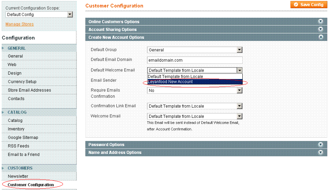Select Customer Configuration in the sidebar
Viewport: 328px width, 190px height.
(31, 185)
